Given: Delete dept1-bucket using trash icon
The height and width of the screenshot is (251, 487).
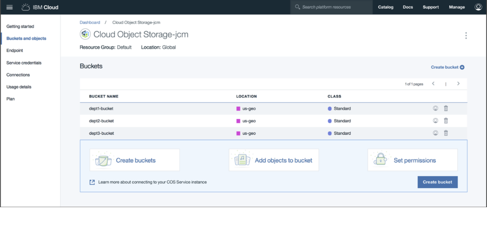Looking at the screenshot, I should 446,109.
